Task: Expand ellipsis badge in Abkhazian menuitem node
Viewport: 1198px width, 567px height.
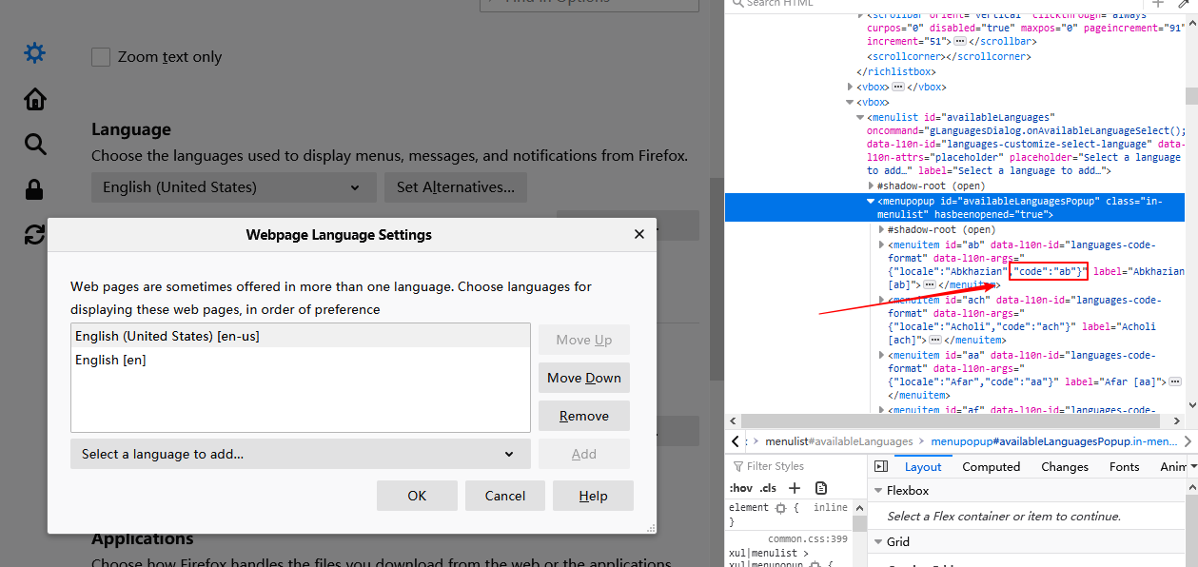Action: point(929,284)
